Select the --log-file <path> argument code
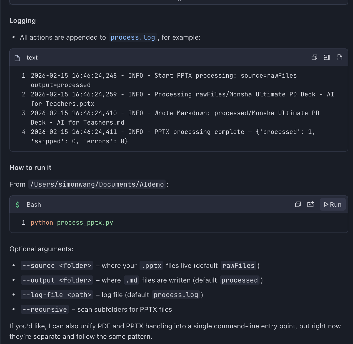 [x=57, y=295]
